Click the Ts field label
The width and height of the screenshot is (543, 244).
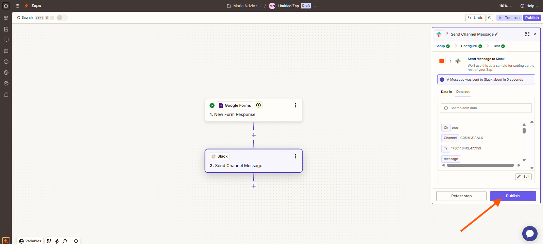pyautogui.click(x=445, y=148)
